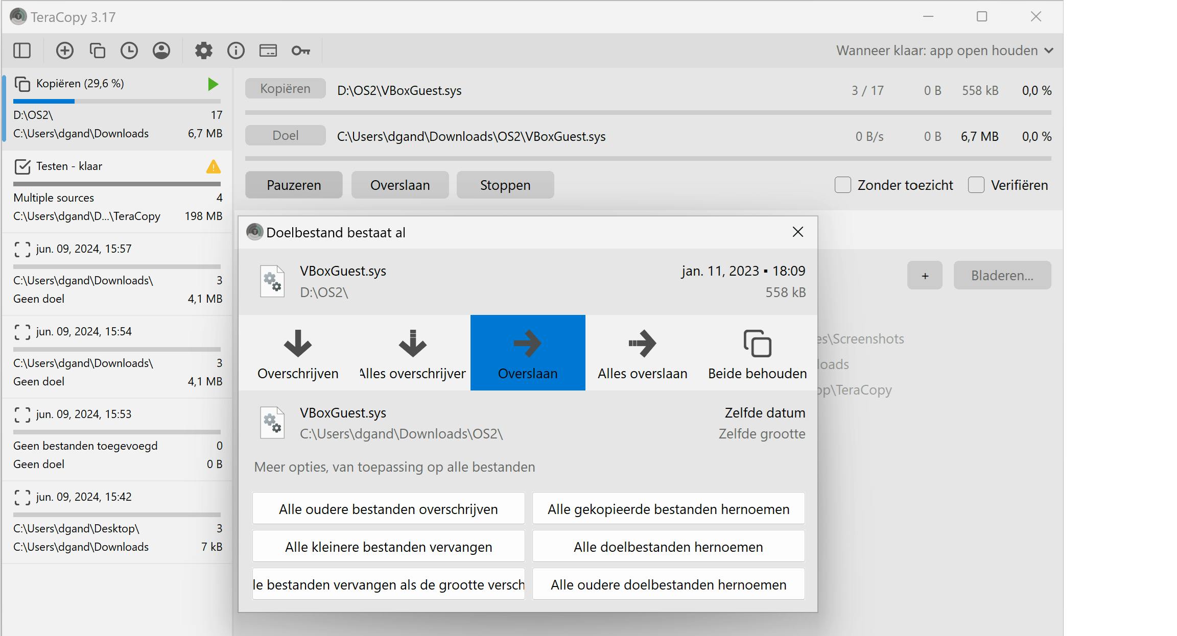Close the Doelbestand bestaat al dialog
This screenshot has width=1177, height=636.
point(798,232)
